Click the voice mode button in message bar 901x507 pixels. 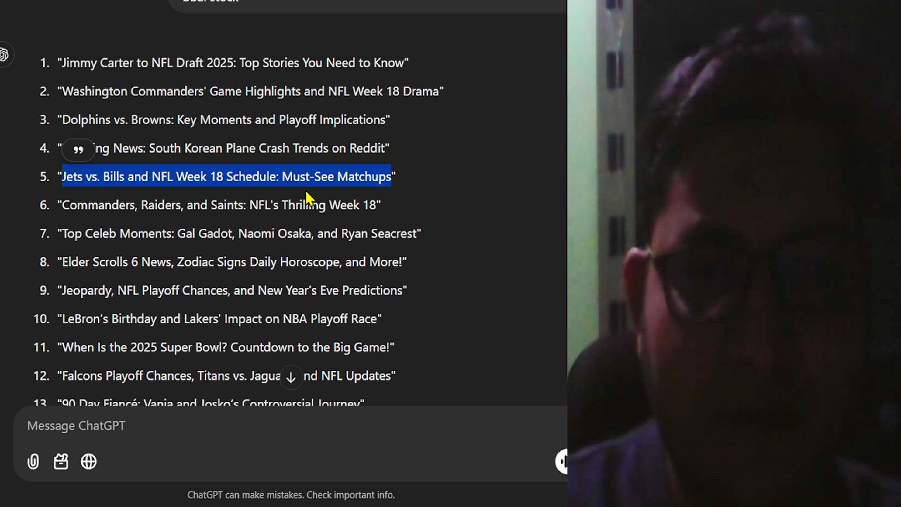[562, 461]
